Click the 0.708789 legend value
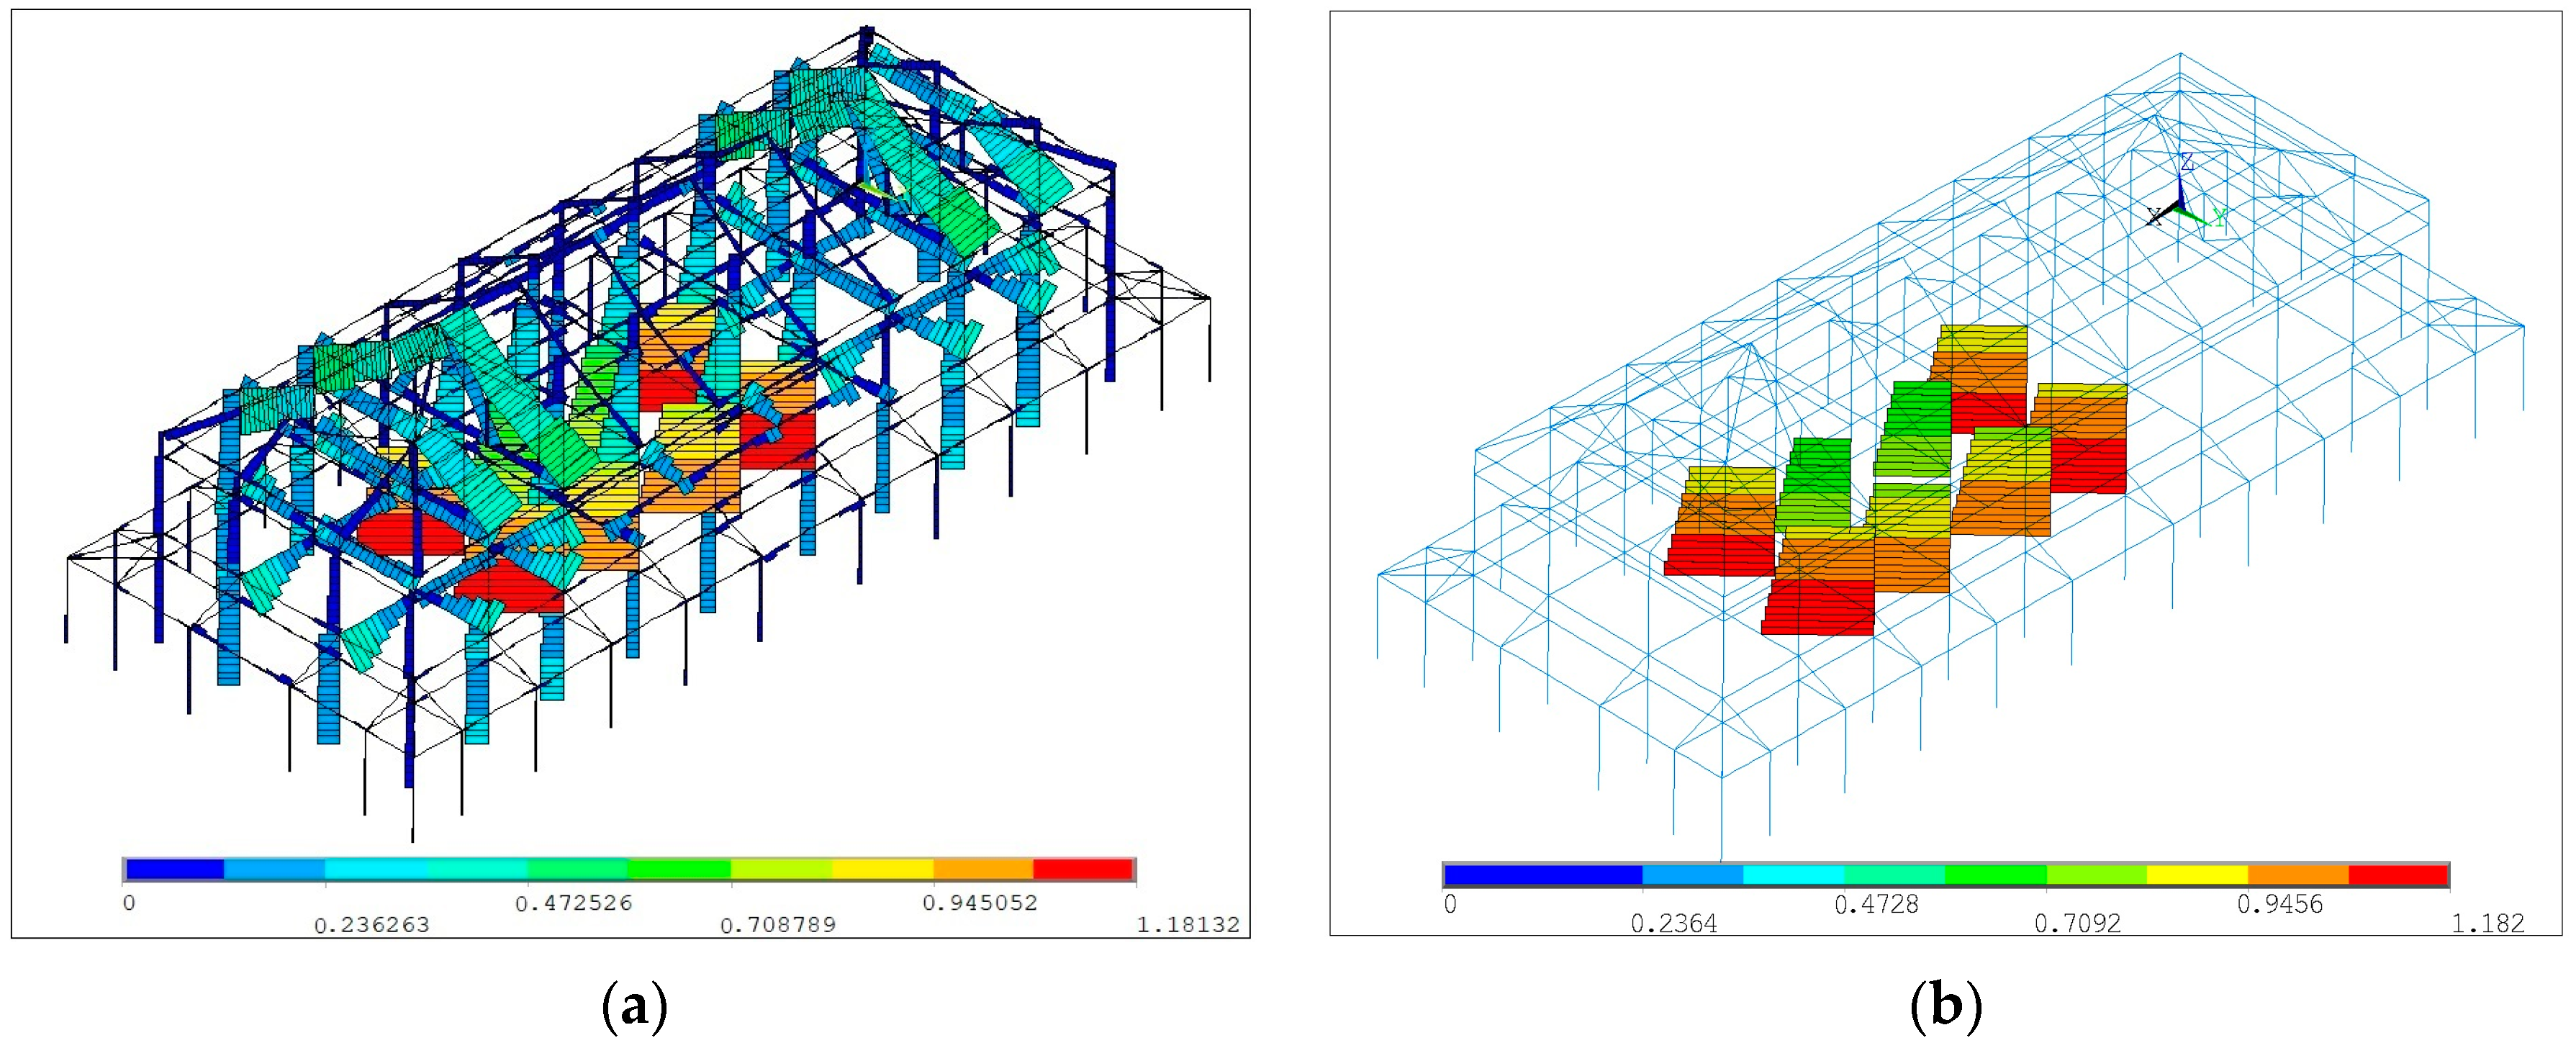This screenshot has width=2576, height=1043. tap(777, 925)
